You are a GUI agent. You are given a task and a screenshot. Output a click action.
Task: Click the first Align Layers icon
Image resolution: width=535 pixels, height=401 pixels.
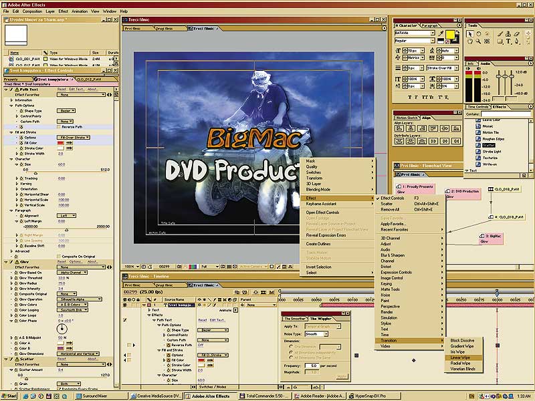click(399, 128)
